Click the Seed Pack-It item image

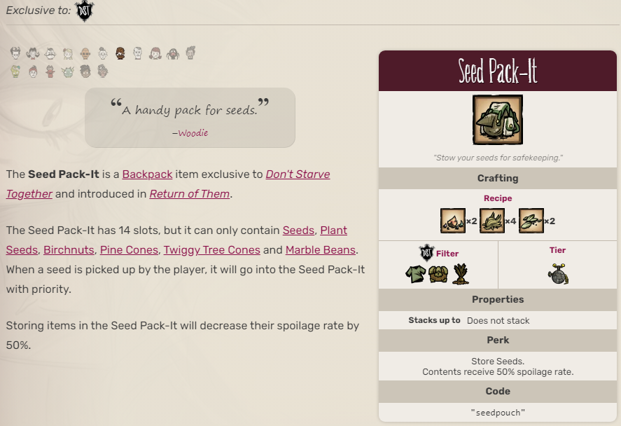pyautogui.click(x=498, y=121)
